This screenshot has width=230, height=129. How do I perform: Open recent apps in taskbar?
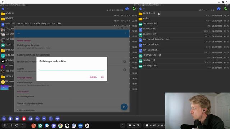click(11, 125)
